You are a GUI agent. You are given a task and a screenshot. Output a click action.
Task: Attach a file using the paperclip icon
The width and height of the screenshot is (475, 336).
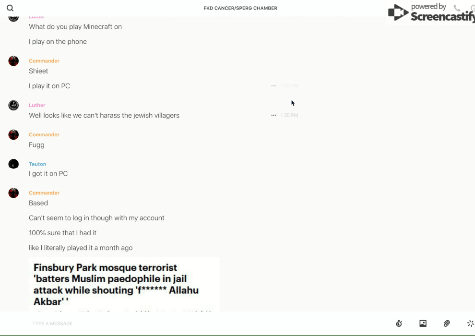pyautogui.click(x=447, y=324)
